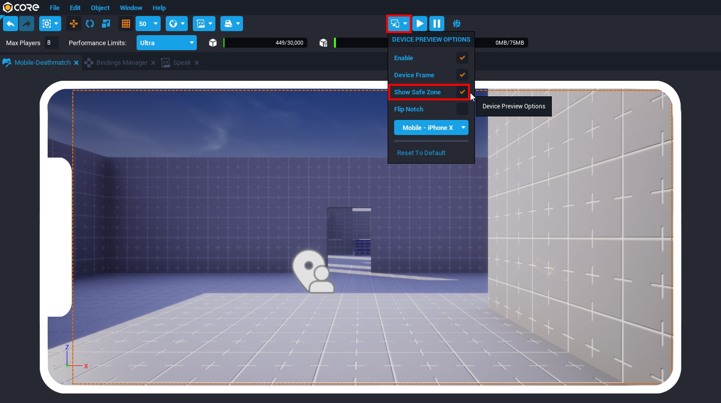721x403 pixels.
Task: Click the Max Players input field
Action: pyautogui.click(x=51, y=43)
